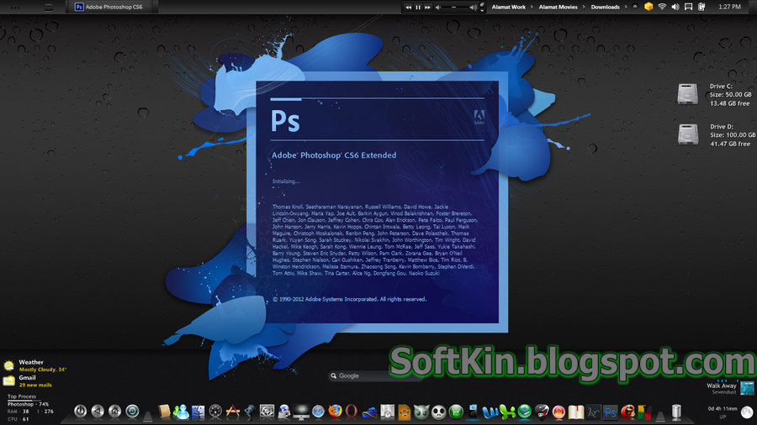
Task: Expand the arrow after Alamat Work
Action: click(532, 7)
